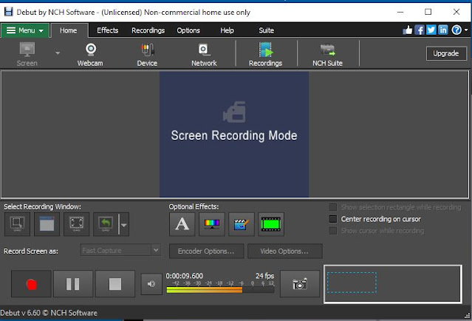The width and height of the screenshot is (472, 321).
Task: Choose the record a window icon
Action: pyautogui.click(x=47, y=224)
